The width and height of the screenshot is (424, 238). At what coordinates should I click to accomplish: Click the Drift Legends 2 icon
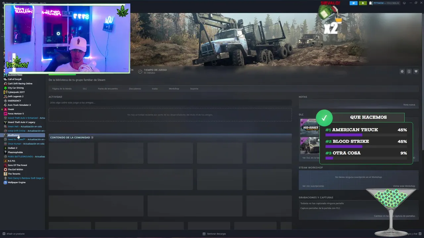point(5,97)
